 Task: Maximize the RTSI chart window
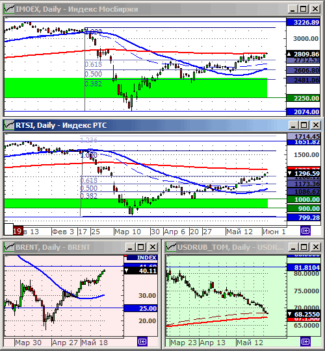pyautogui.click(x=304, y=125)
